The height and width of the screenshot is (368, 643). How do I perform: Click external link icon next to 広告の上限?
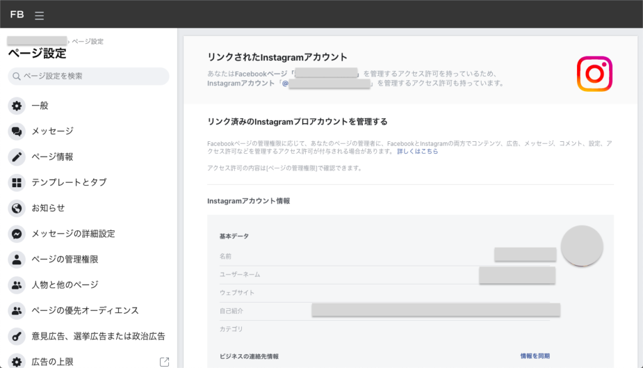point(165,362)
